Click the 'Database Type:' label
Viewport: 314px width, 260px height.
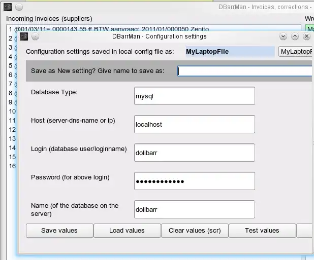tap(54, 92)
